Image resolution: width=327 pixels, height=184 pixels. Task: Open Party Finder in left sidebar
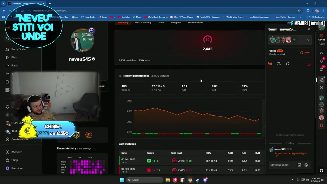tap(16, 49)
